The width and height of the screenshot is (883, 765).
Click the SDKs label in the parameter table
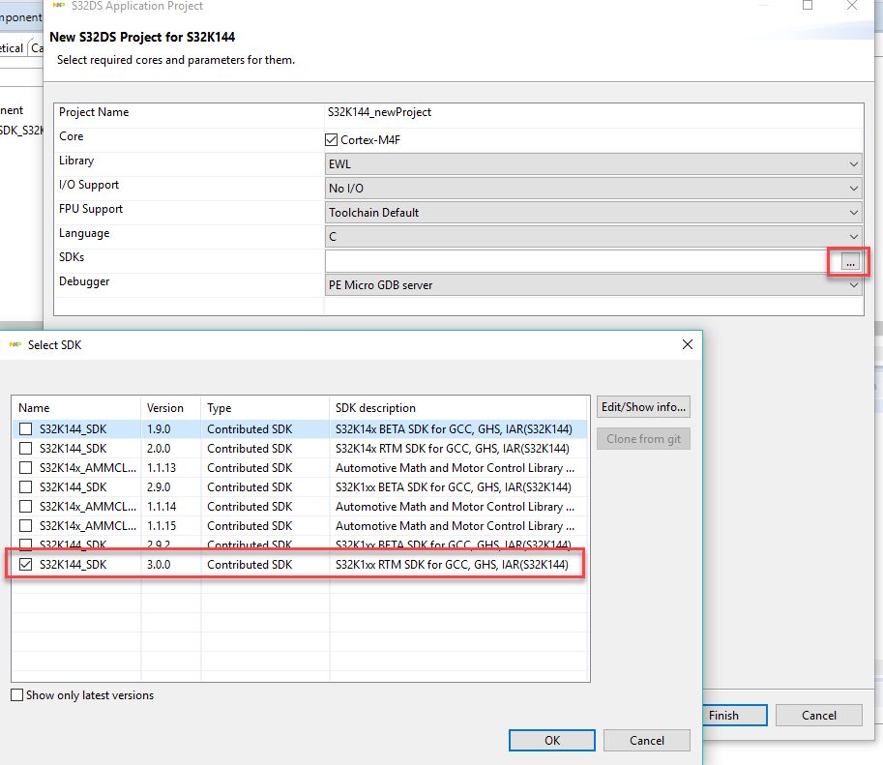pyautogui.click(x=72, y=257)
